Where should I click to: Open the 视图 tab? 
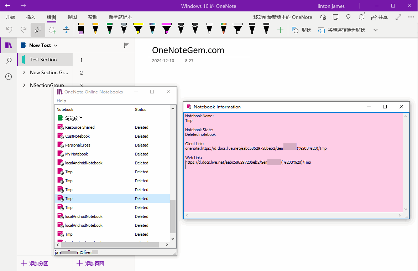coord(72,17)
